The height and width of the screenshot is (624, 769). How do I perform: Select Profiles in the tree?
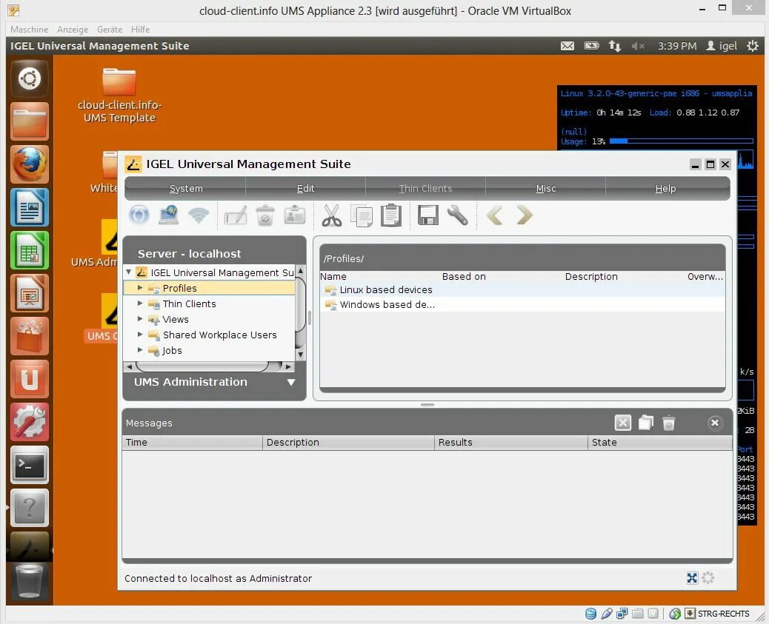(179, 288)
